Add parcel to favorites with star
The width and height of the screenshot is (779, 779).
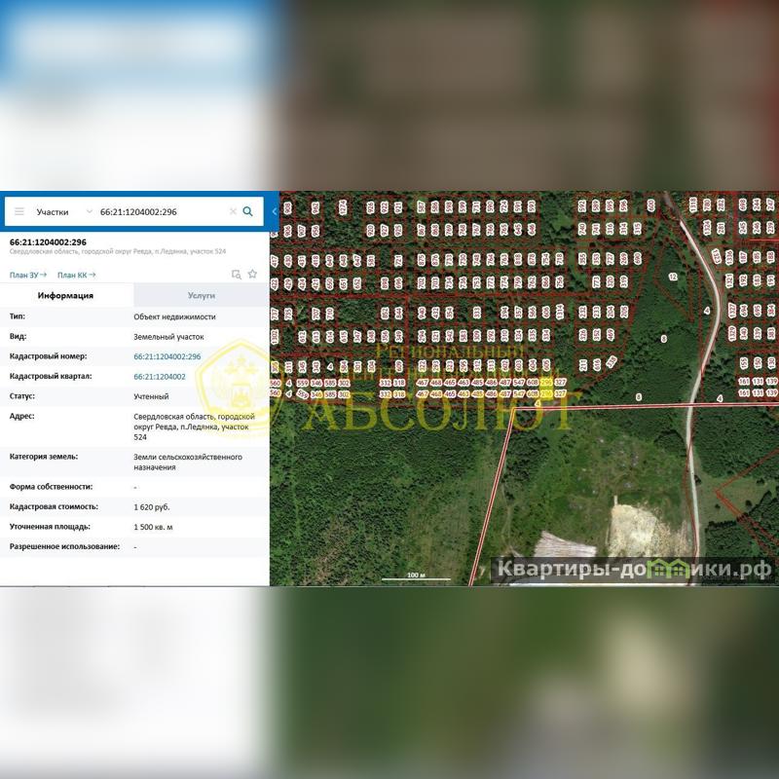click(252, 275)
